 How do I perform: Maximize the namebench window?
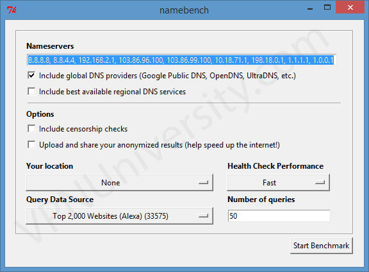[327, 7]
